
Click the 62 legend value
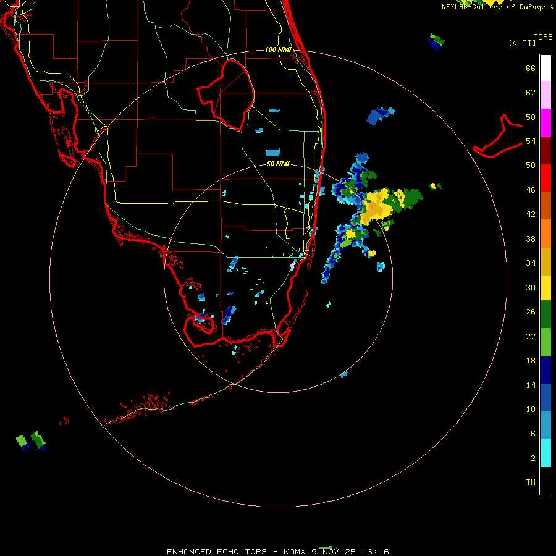tap(531, 93)
